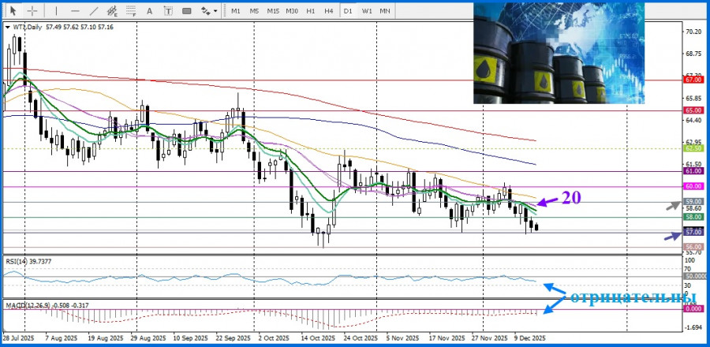Click the red 67.00 price level label
Screen dimensions: 710x347
coord(693,80)
